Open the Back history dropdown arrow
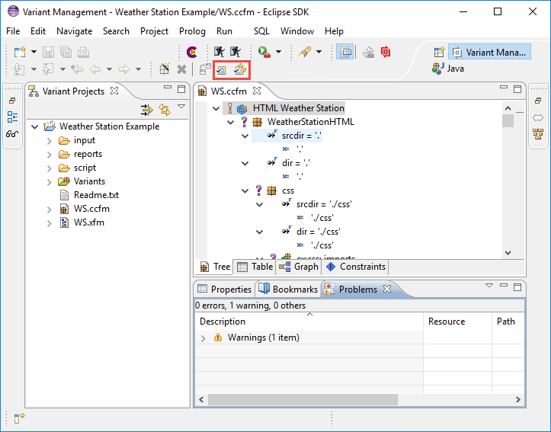 point(109,69)
